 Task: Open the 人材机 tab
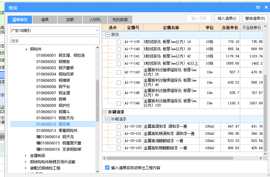(95, 20)
